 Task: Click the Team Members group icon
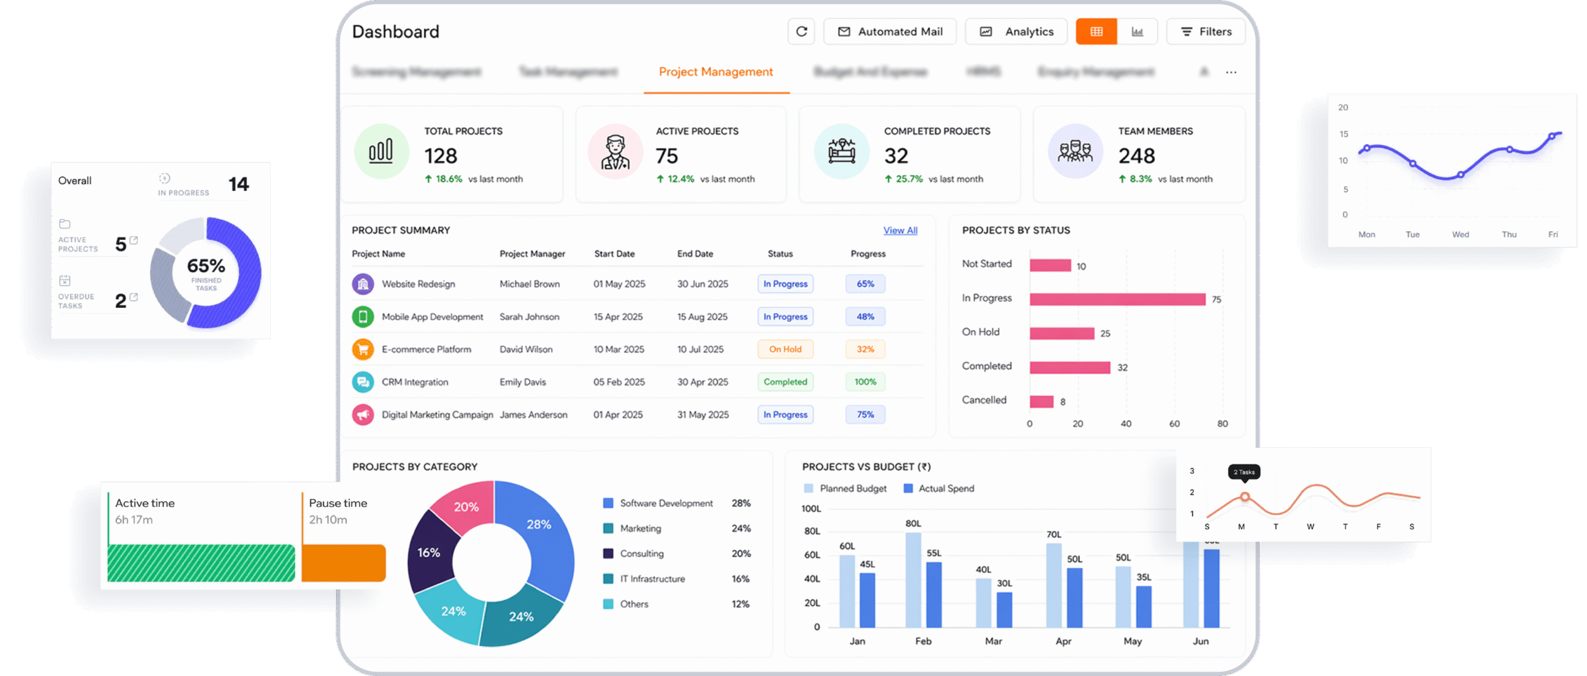coord(1075,151)
